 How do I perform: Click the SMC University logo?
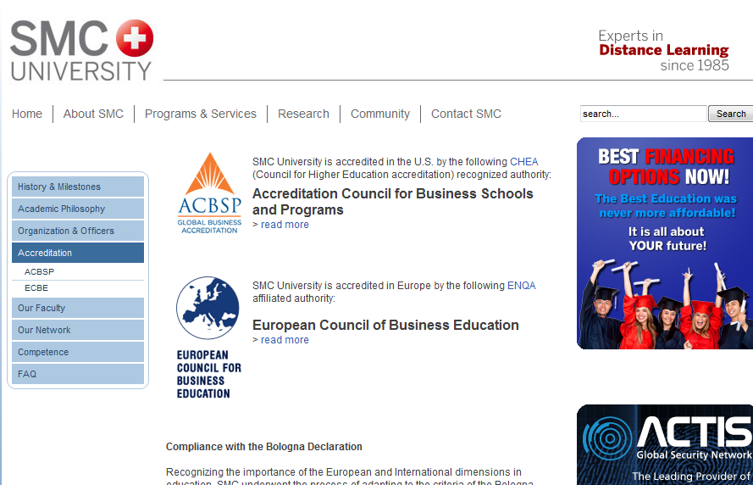[x=81, y=51]
